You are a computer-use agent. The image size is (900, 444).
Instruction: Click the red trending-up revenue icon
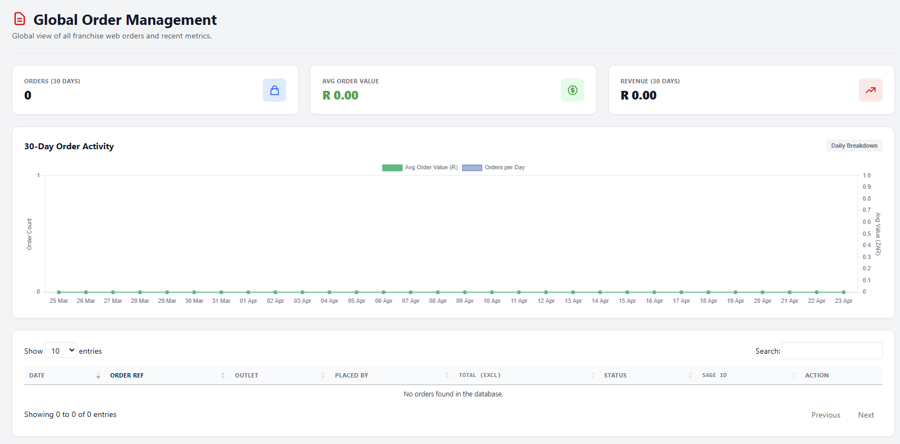[870, 90]
